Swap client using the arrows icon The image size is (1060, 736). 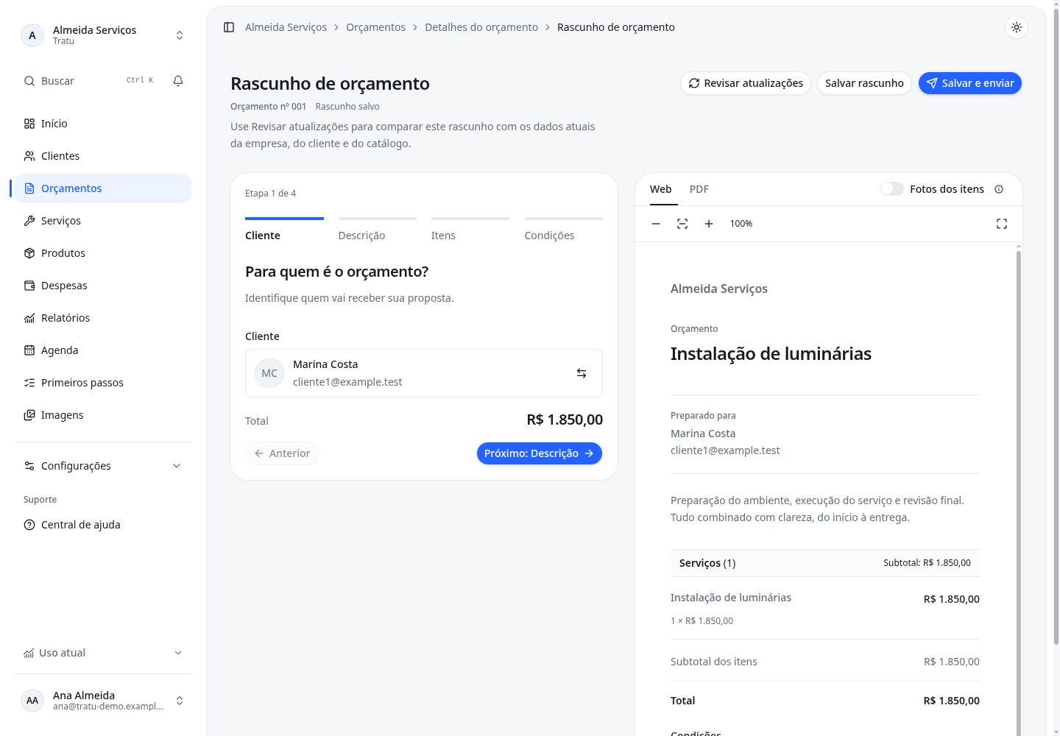point(582,373)
